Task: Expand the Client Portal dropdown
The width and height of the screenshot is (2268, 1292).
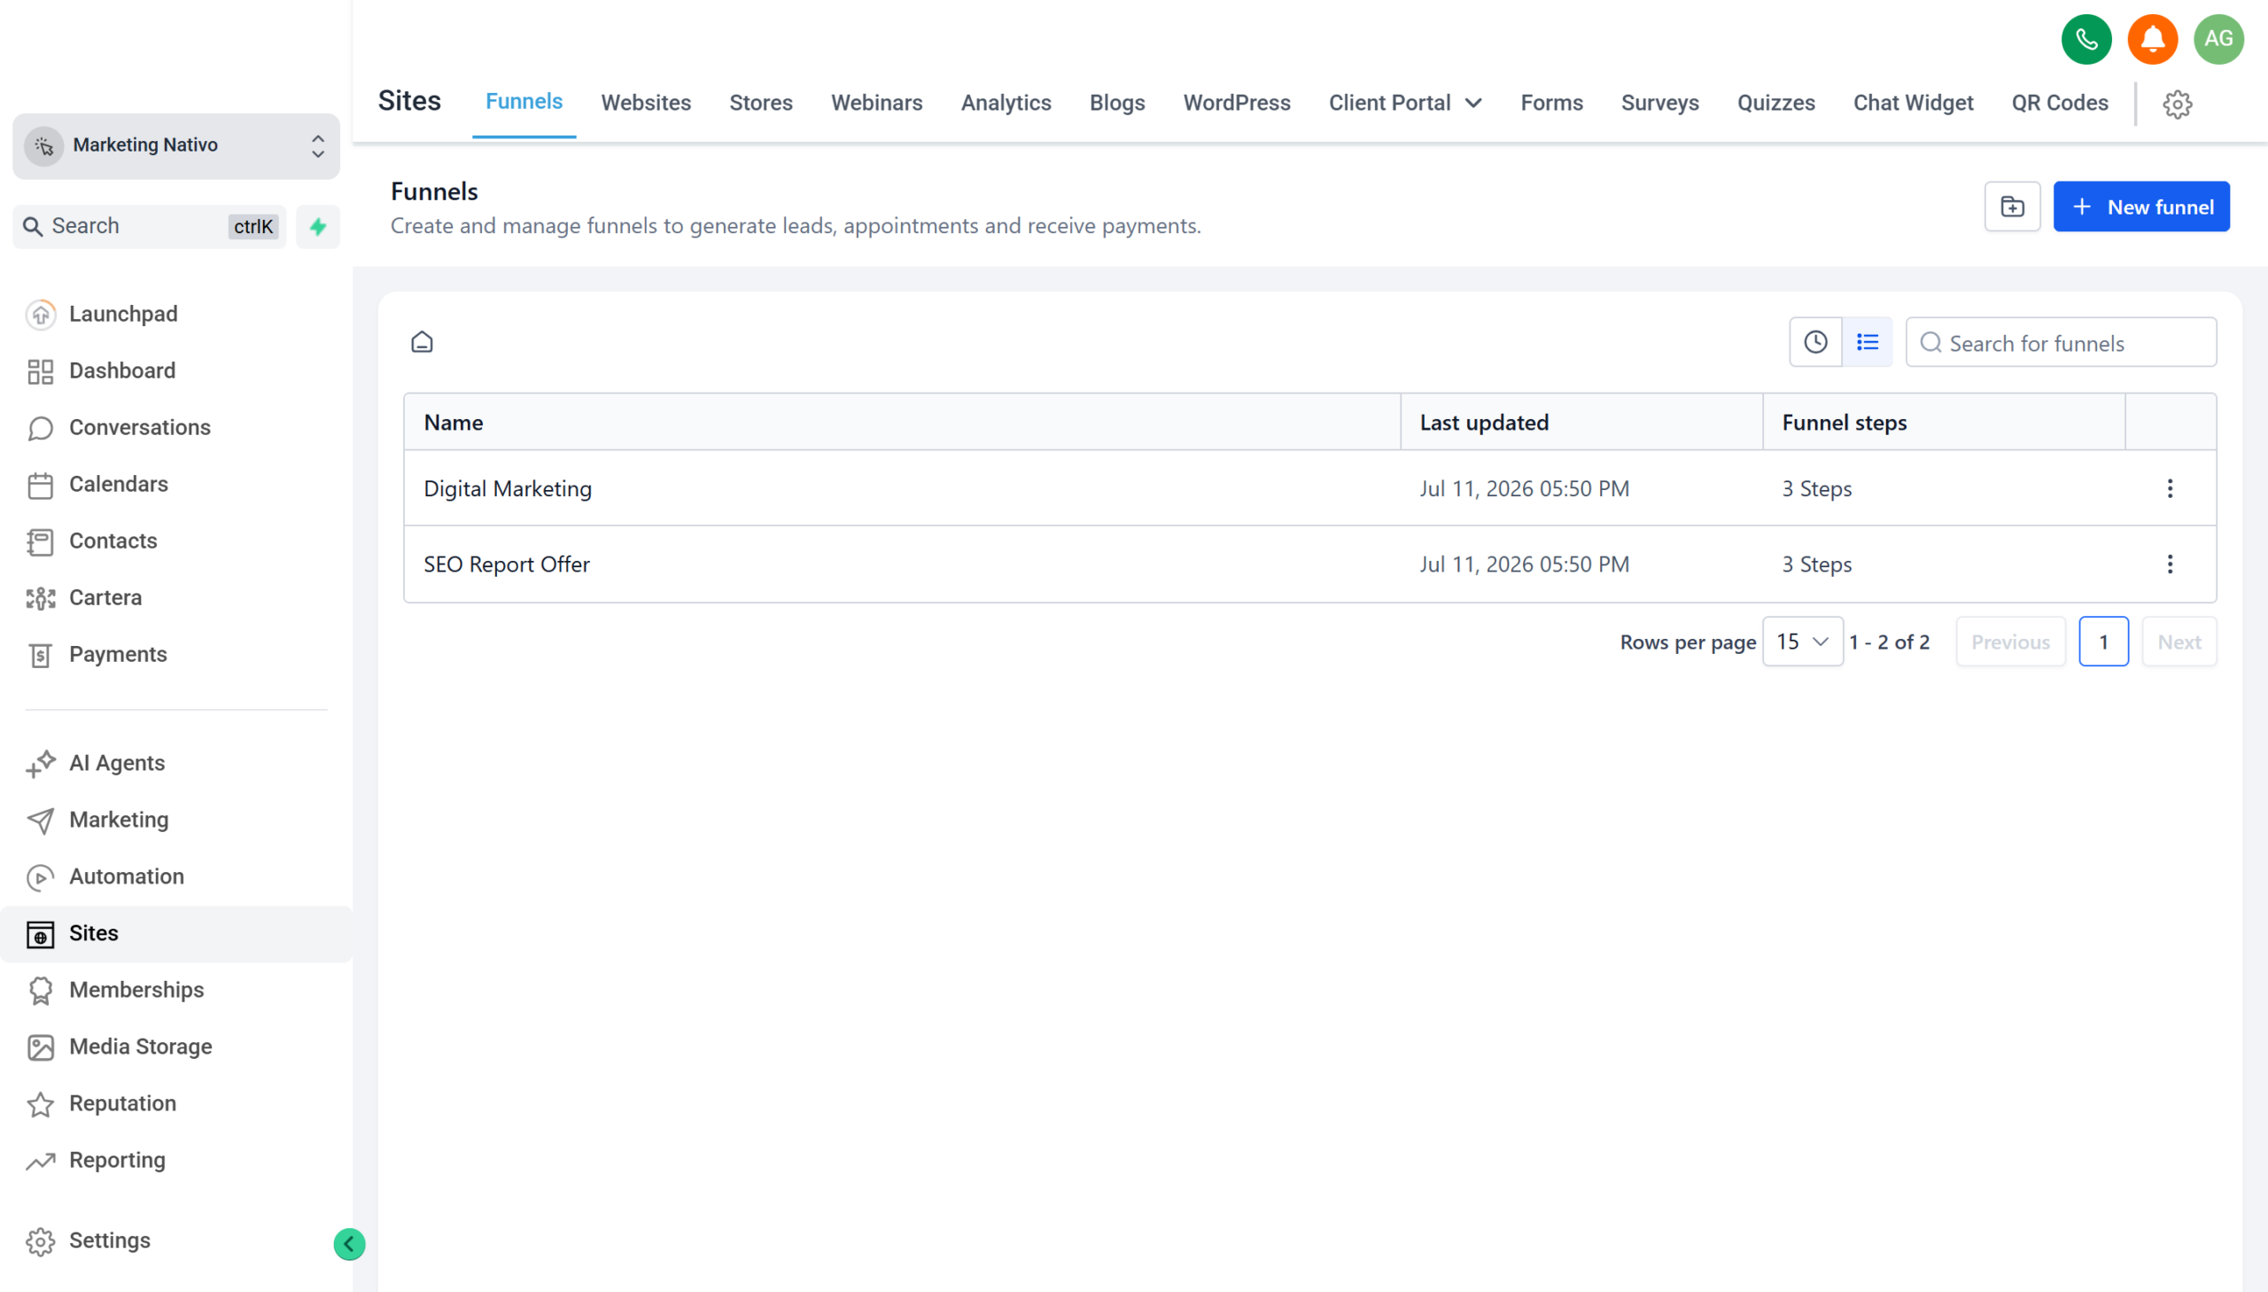Action: pyautogui.click(x=1405, y=103)
